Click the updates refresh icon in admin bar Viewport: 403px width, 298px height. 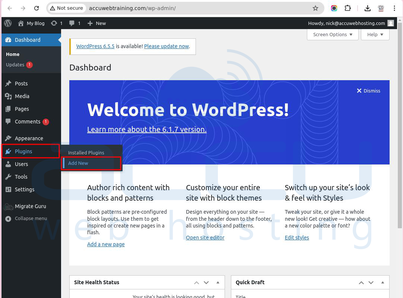point(54,23)
